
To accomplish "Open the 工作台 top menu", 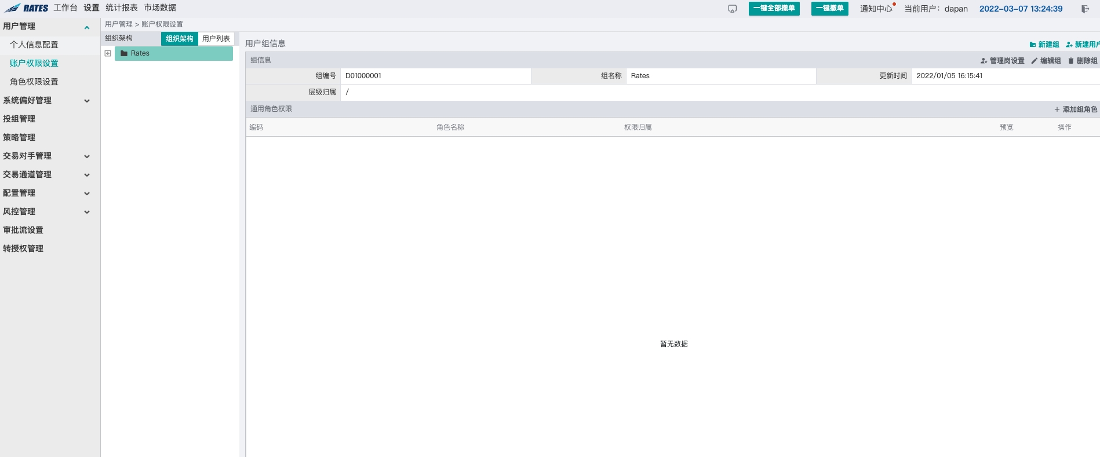I will coord(65,8).
